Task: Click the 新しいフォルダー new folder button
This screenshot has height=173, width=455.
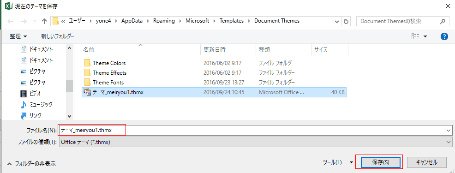Action: [58, 36]
